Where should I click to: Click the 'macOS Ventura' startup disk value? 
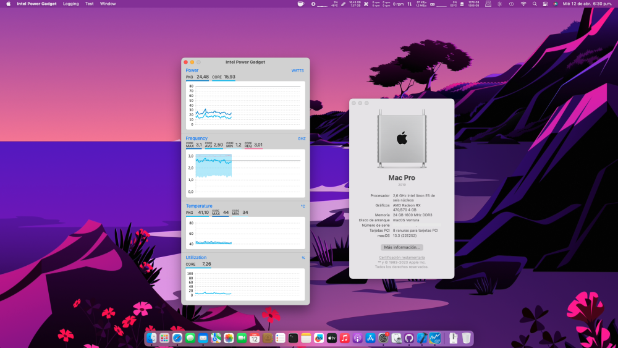tap(406, 220)
